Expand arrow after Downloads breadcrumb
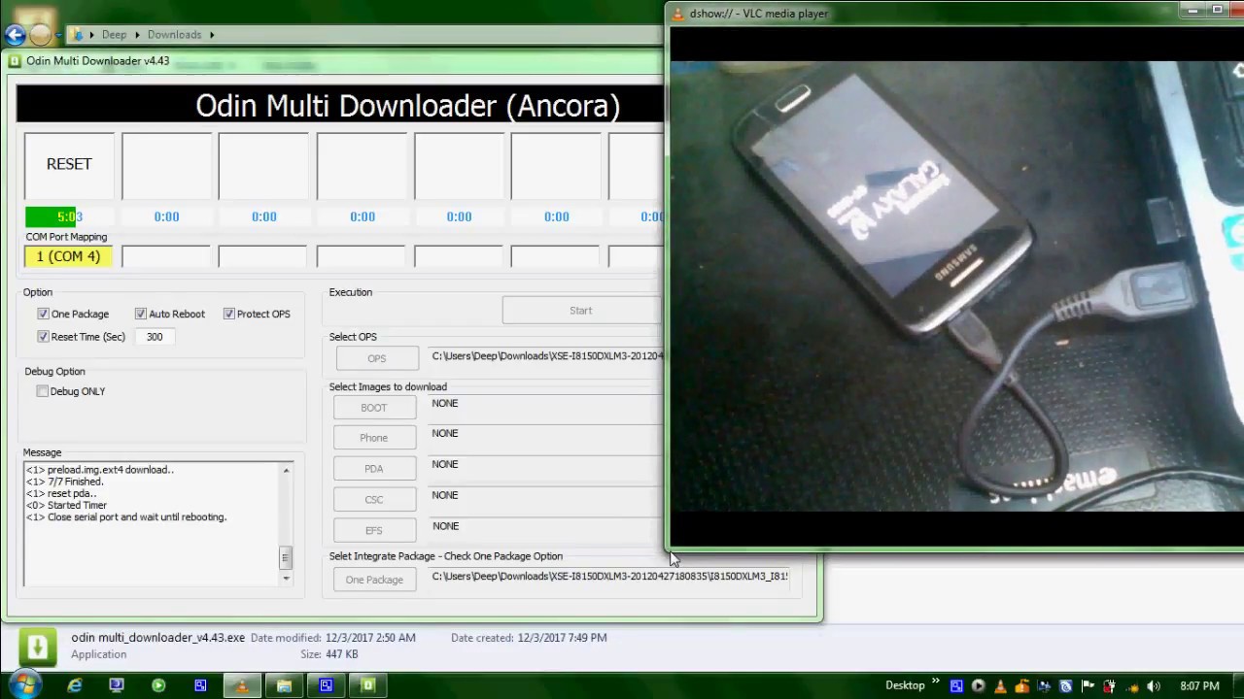 coord(211,35)
